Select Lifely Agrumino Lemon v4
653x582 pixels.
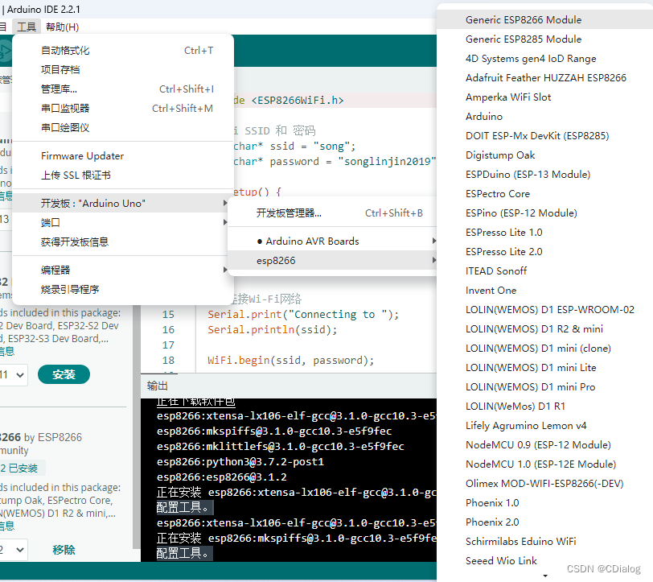544,425
